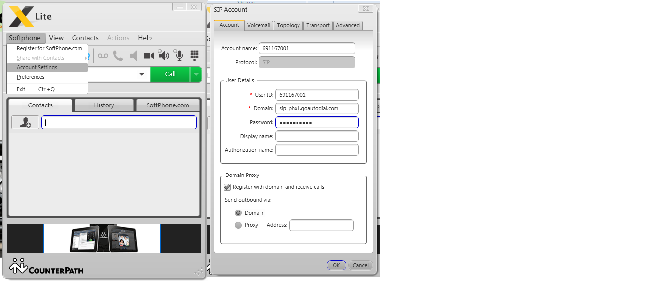Click the CounterPath logo
This screenshot has width=671, height=281.
(x=46, y=267)
